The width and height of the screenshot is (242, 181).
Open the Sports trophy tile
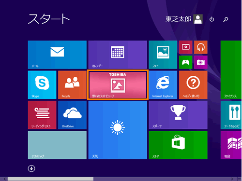click(178, 115)
